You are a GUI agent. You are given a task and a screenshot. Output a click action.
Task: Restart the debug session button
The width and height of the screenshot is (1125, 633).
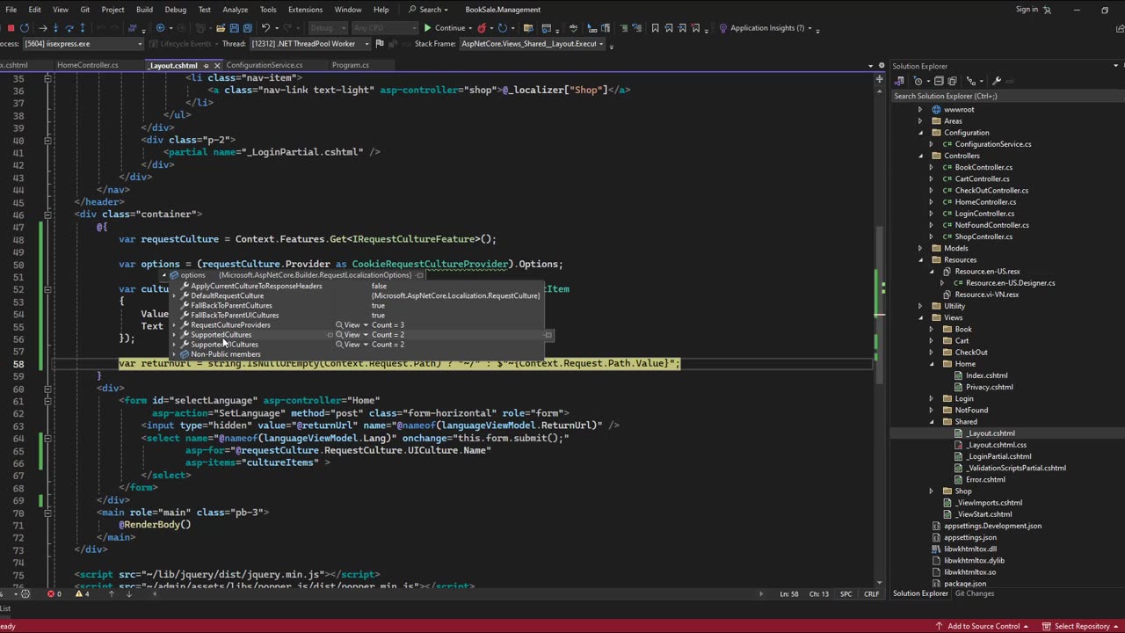point(25,28)
